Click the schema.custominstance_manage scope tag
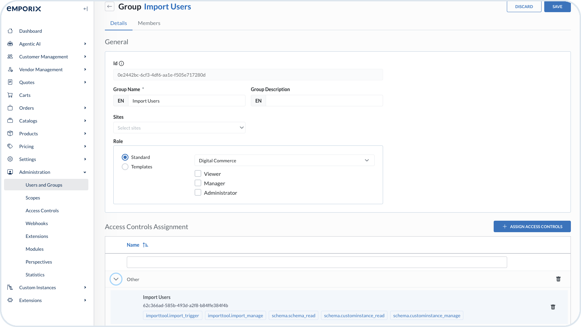 pyautogui.click(x=427, y=316)
